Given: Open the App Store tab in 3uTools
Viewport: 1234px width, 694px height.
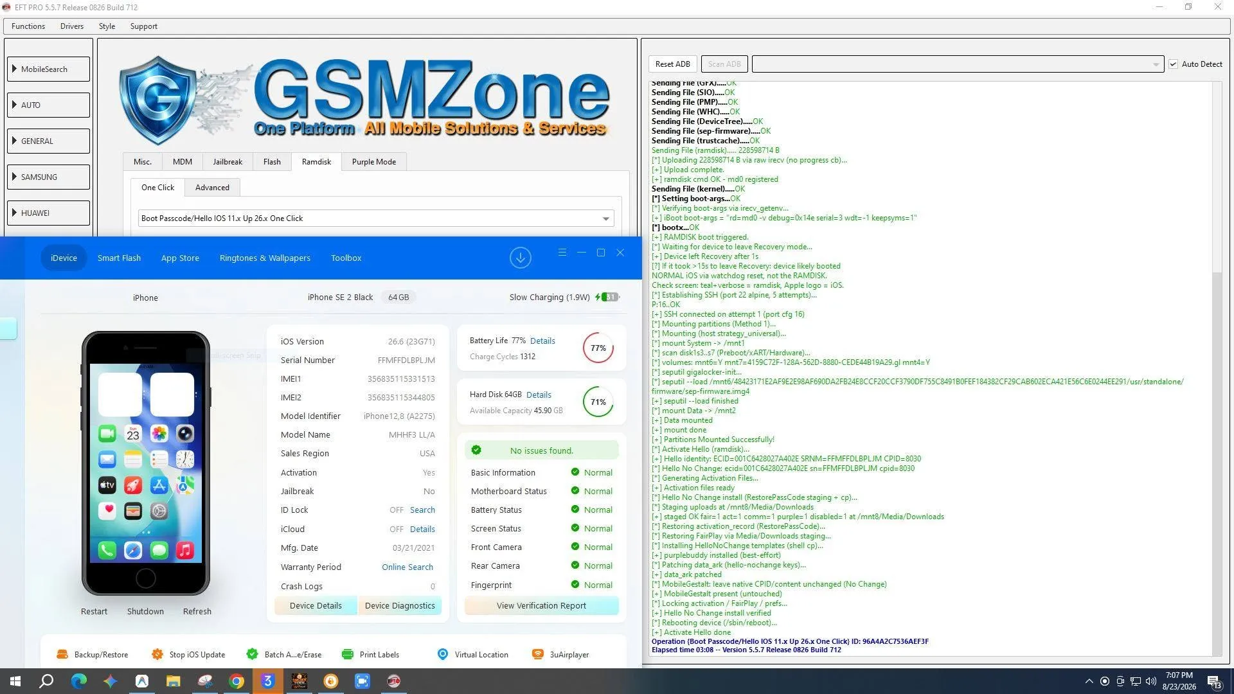Looking at the screenshot, I should pyautogui.click(x=180, y=258).
